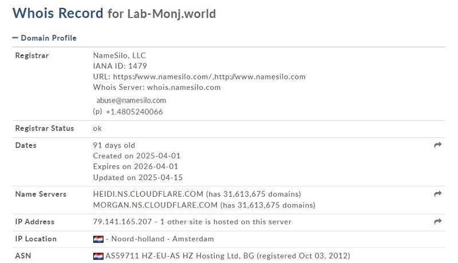The width and height of the screenshot is (458, 263).
Task: Open the https://www.namesilo.com registrar URL
Action: 162,77
